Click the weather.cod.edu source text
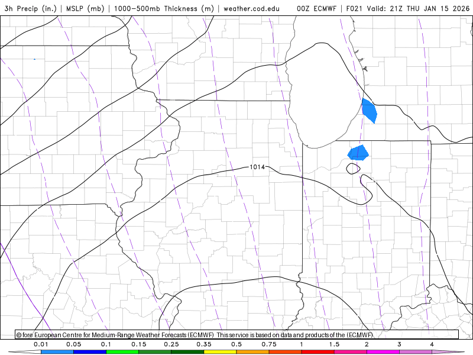 click(251, 8)
